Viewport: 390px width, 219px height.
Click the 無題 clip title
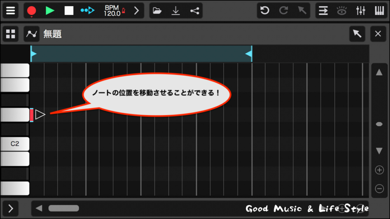53,34
